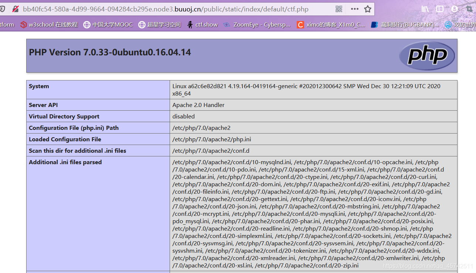Open the 中国大学MOOC bookmark
Screen dimensions: 476x273
tap(108, 25)
